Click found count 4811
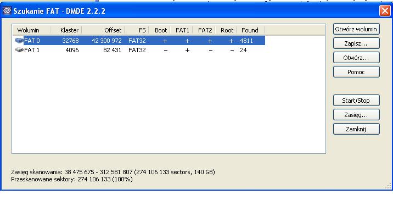This screenshot has height=211, width=393. click(246, 41)
